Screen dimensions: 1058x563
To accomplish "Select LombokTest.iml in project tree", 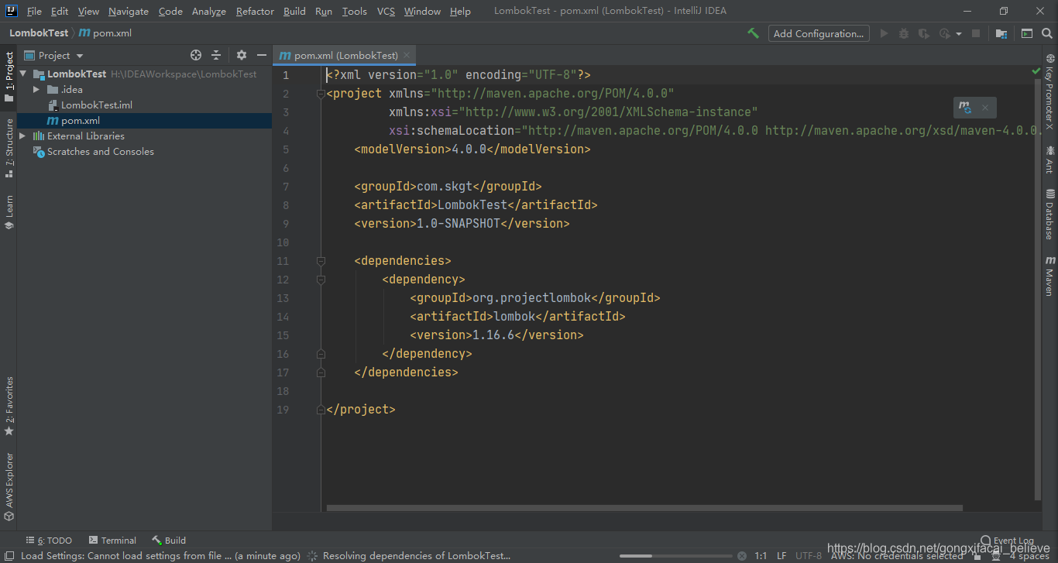I will point(96,105).
